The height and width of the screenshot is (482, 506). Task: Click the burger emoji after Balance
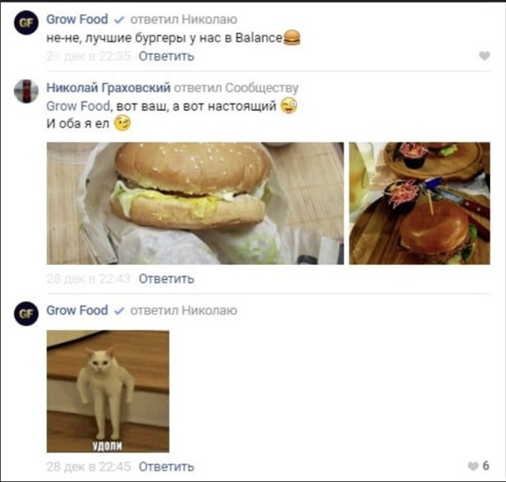pyautogui.click(x=292, y=38)
